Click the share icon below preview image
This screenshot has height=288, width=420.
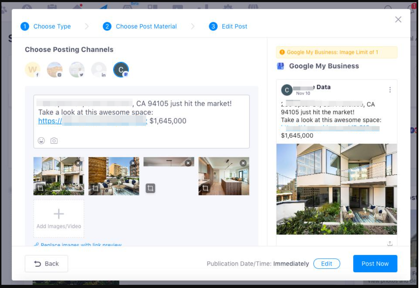click(390, 244)
